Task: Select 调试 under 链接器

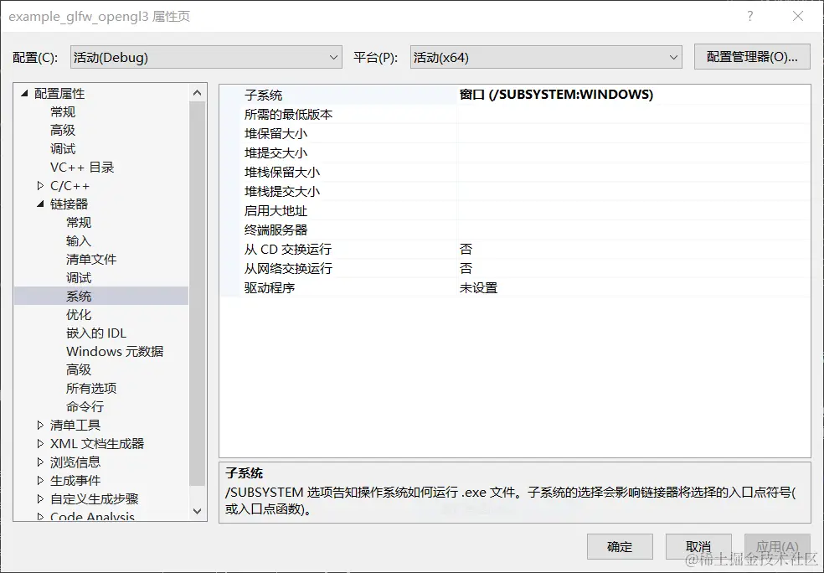Action: click(79, 277)
